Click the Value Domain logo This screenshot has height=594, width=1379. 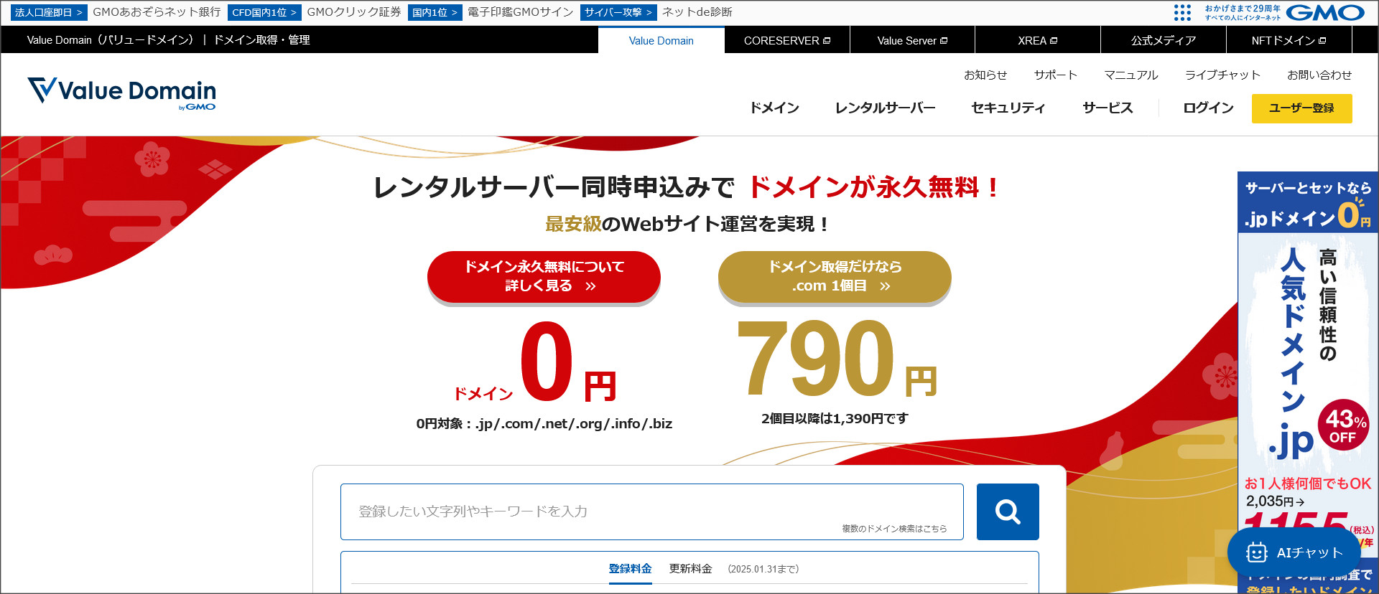(x=122, y=94)
